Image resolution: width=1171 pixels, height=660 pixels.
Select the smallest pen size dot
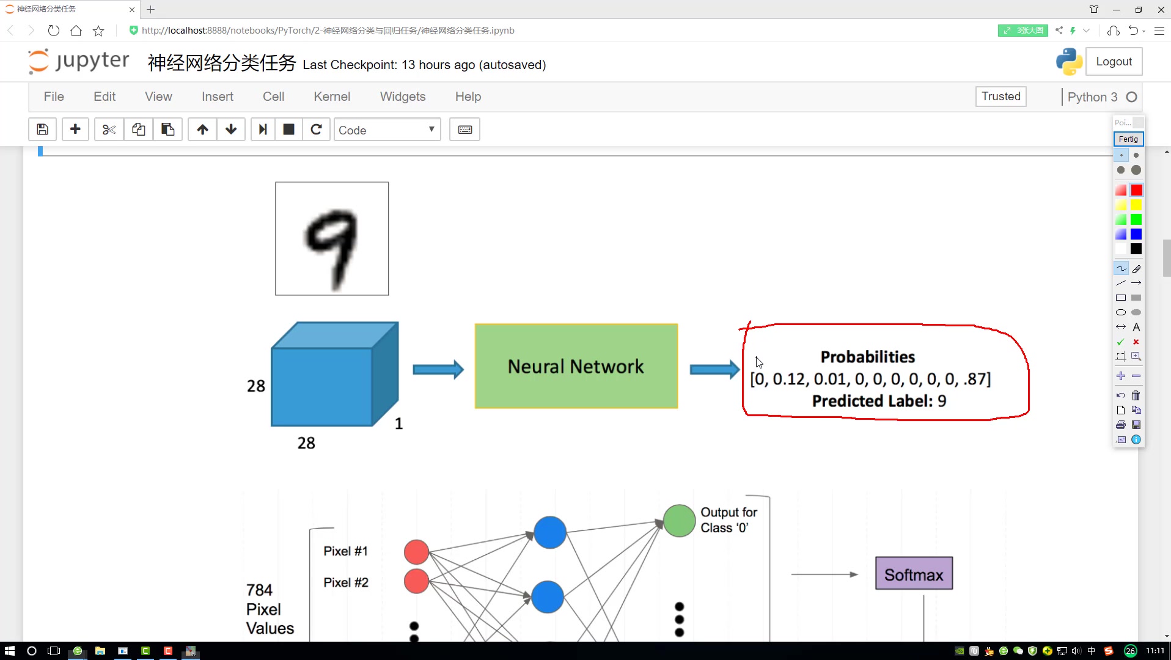tap(1121, 155)
